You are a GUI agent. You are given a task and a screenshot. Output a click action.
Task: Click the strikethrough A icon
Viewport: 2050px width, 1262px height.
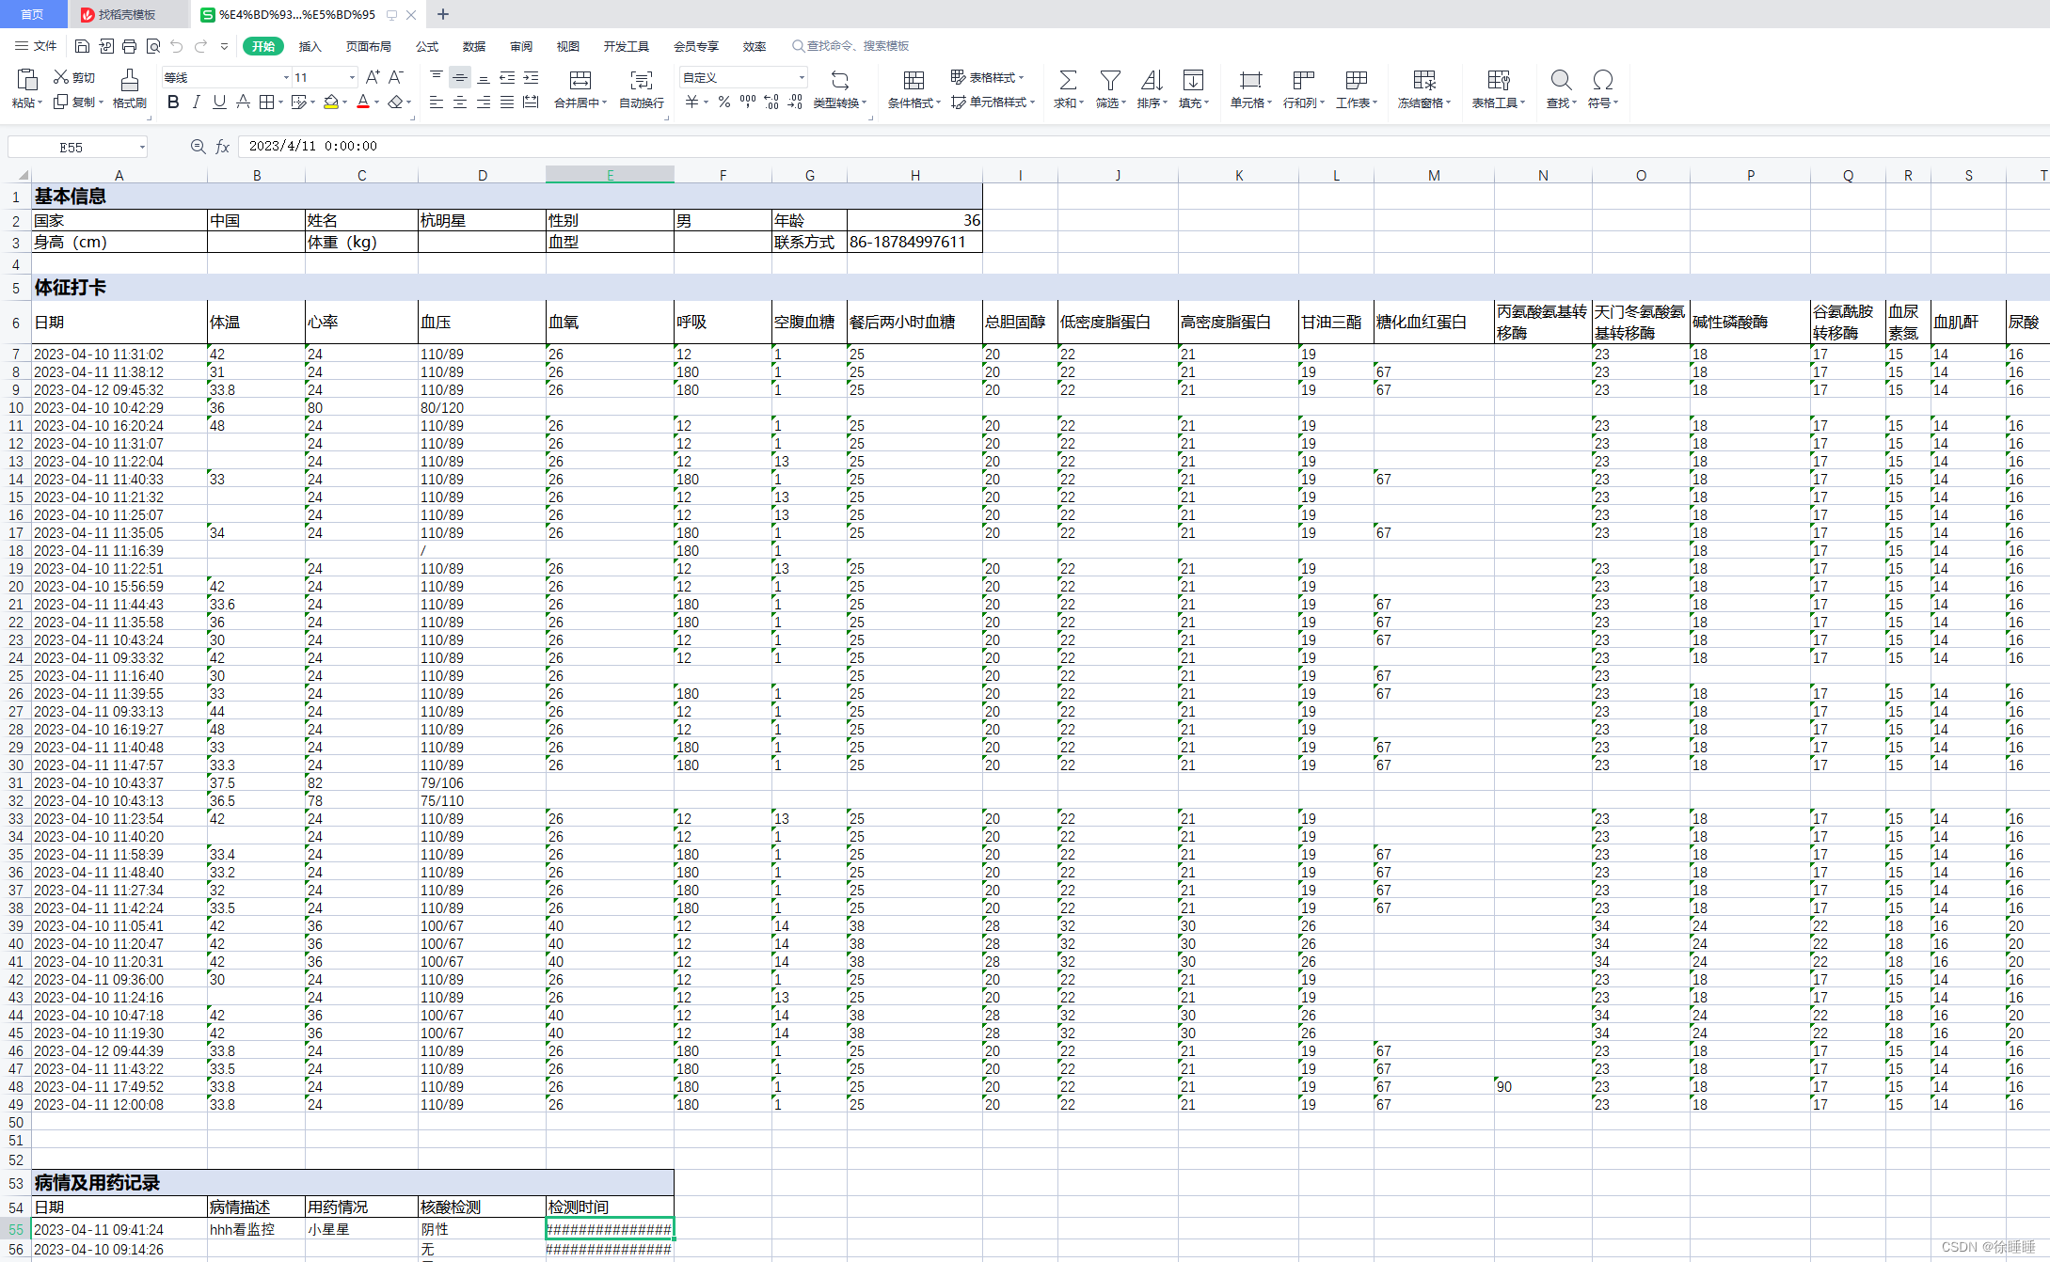(243, 102)
